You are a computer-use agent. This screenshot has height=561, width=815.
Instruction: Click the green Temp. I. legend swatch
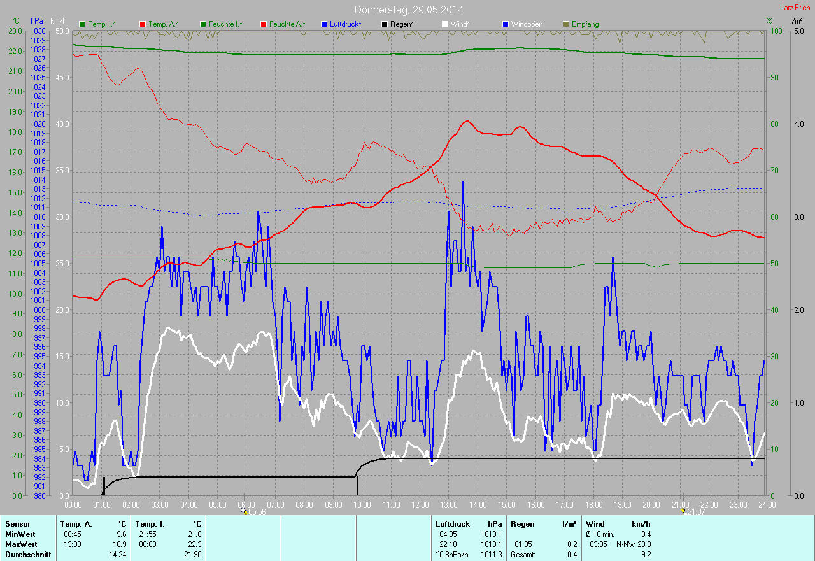coord(81,24)
